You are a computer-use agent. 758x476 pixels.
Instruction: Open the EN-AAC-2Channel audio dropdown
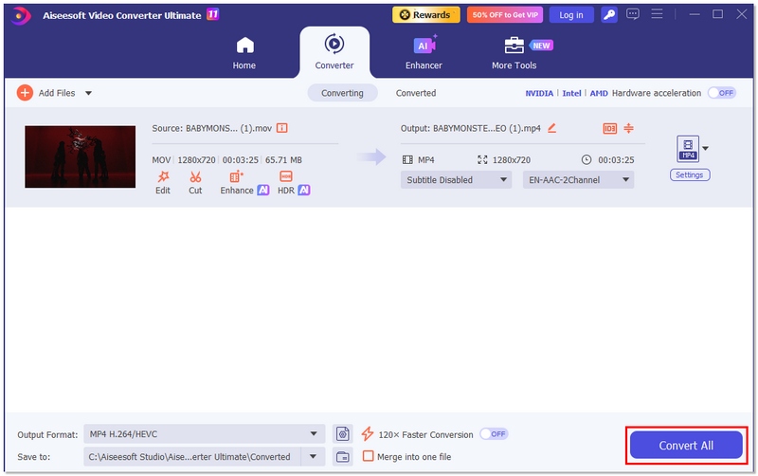click(578, 179)
